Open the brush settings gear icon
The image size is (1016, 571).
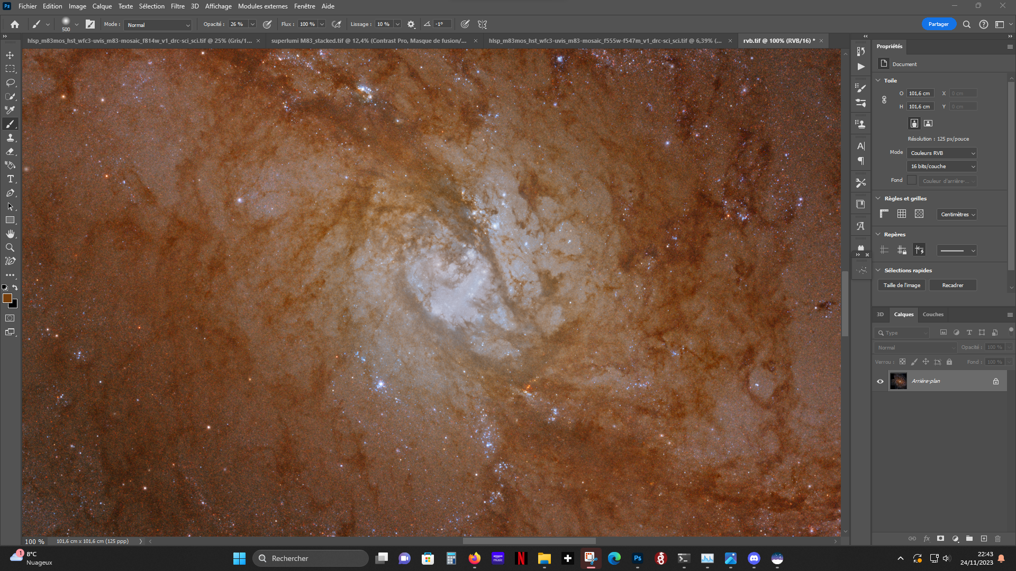pyautogui.click(x=411, y=24)
